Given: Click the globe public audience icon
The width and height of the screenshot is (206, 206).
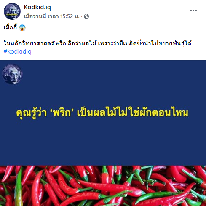Looking at the screenshot, I should [x=86, y=16].
